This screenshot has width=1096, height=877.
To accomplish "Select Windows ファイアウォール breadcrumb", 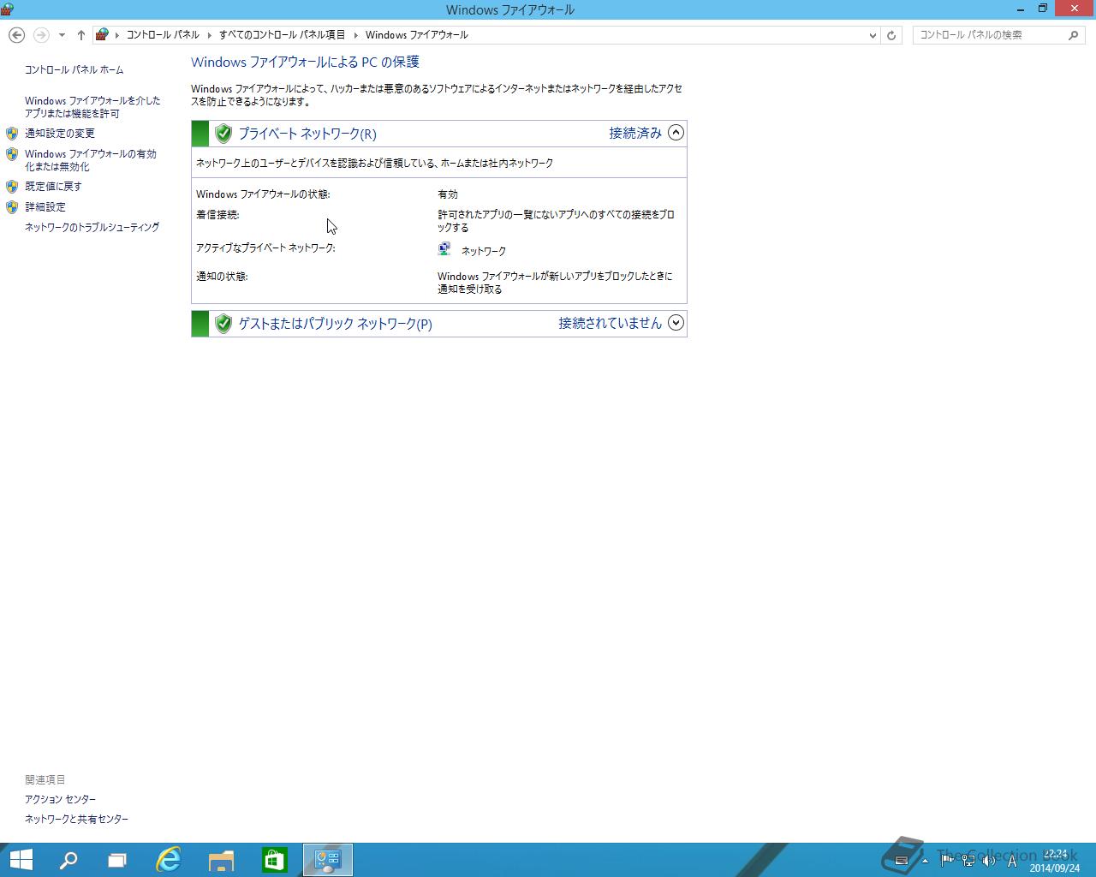I will pyautogui.click(x=416, y=35).
